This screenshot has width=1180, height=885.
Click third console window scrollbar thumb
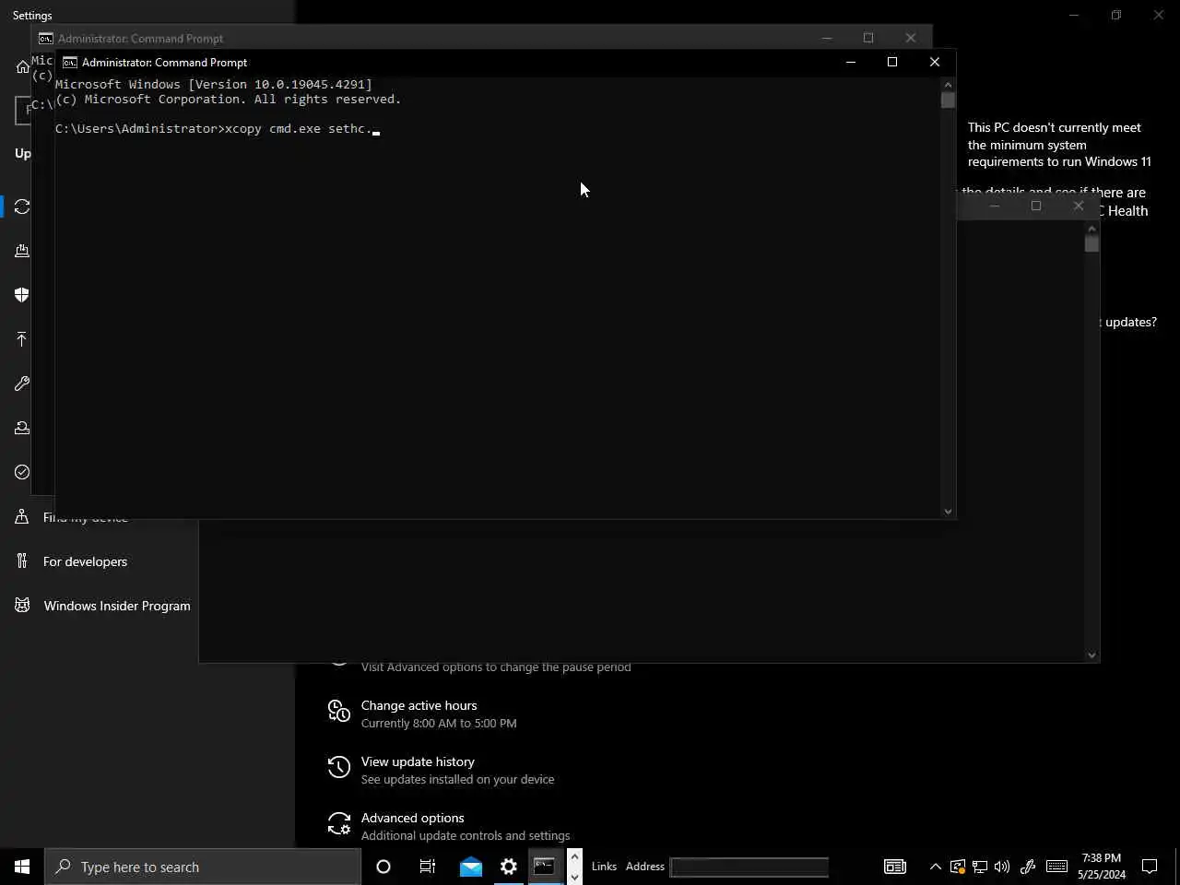(1091, 243)
